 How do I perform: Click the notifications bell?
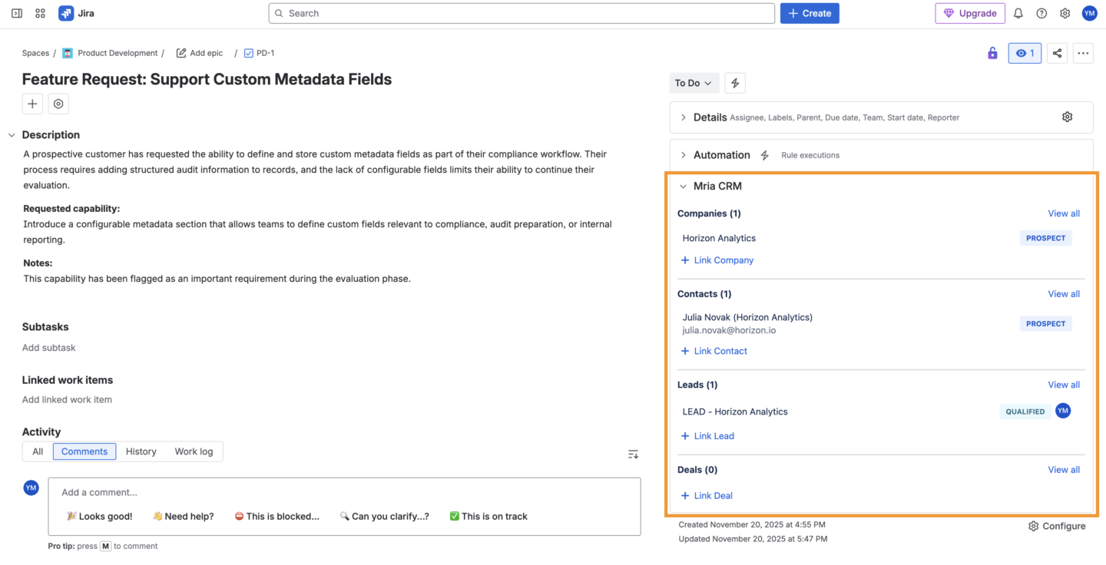pyautogui.click(x=1018, y=13)
